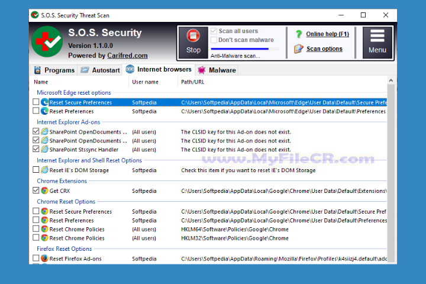This screenshot has width=426, height=284.
Task: Click the Firefox icon beside Reset Firefox Ad-ons
Action: click(44, 258)
